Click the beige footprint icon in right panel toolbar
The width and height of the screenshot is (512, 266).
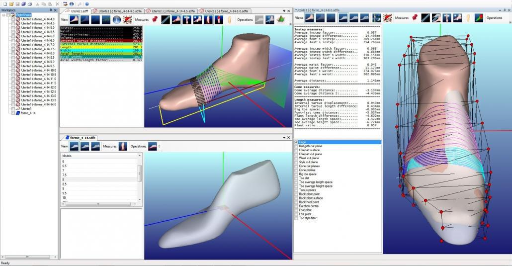pos(468,17)
